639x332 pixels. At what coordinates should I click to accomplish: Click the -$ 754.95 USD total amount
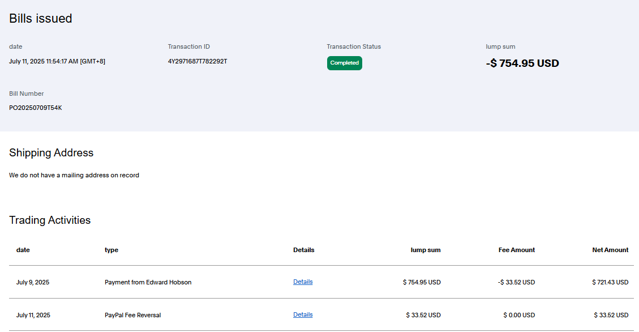pos(522,63)
